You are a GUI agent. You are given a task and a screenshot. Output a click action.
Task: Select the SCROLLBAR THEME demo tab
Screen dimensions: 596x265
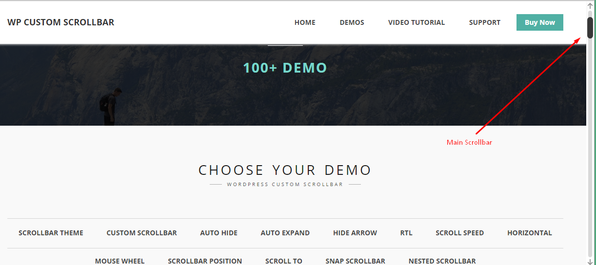click(x=51, y=233)
